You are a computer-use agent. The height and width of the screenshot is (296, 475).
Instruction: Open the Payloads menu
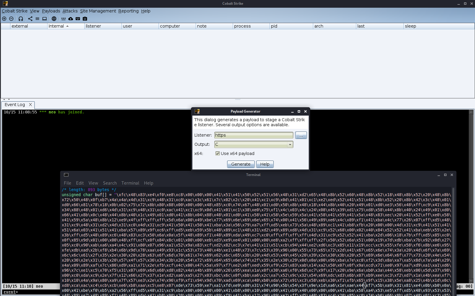tap(51, 11)
